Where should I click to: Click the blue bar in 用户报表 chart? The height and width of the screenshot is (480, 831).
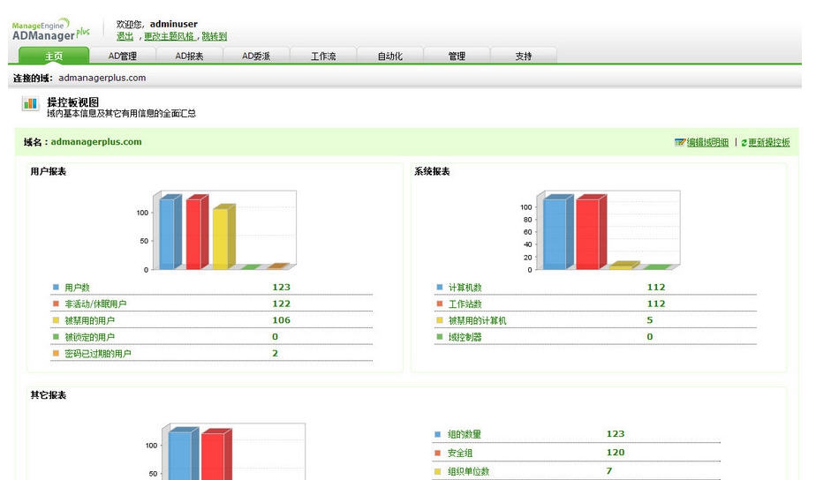170,232
